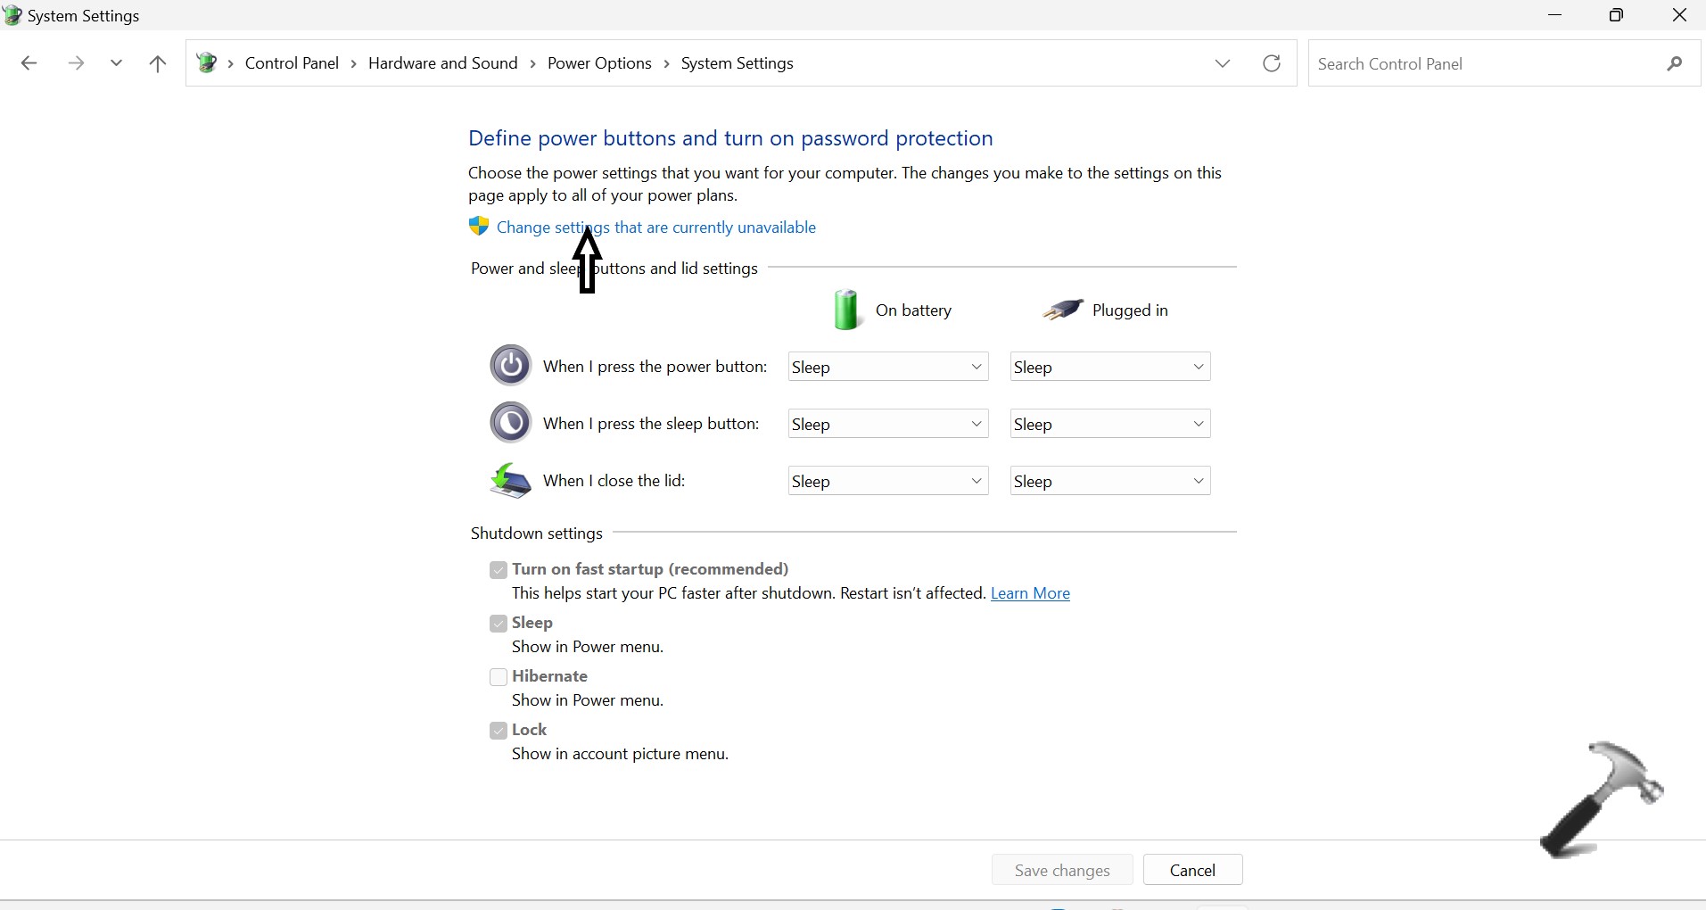This screenshot has height=910, width=1706.
Task: Click the Search Control Panel field
Action: tap(1480, 64)
